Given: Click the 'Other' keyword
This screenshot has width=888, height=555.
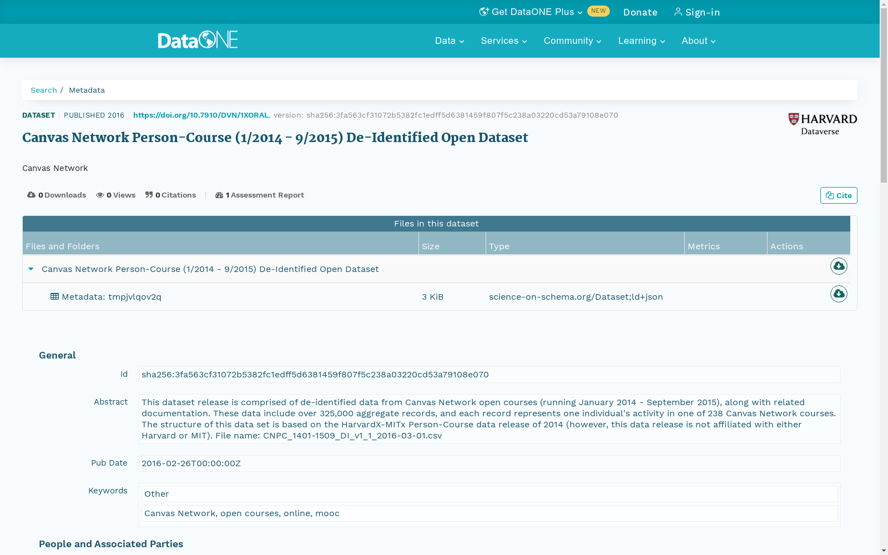Looking at the screenshot, I should [x=490, y=494].
